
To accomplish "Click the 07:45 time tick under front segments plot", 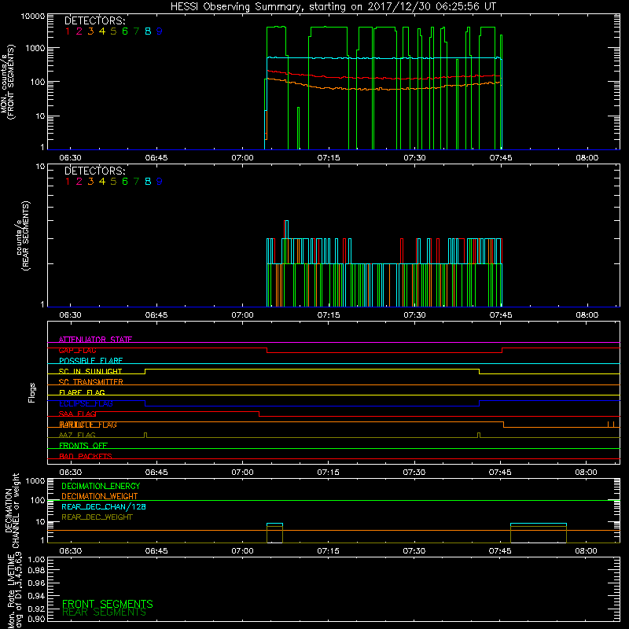I will [x=501, y=158].
